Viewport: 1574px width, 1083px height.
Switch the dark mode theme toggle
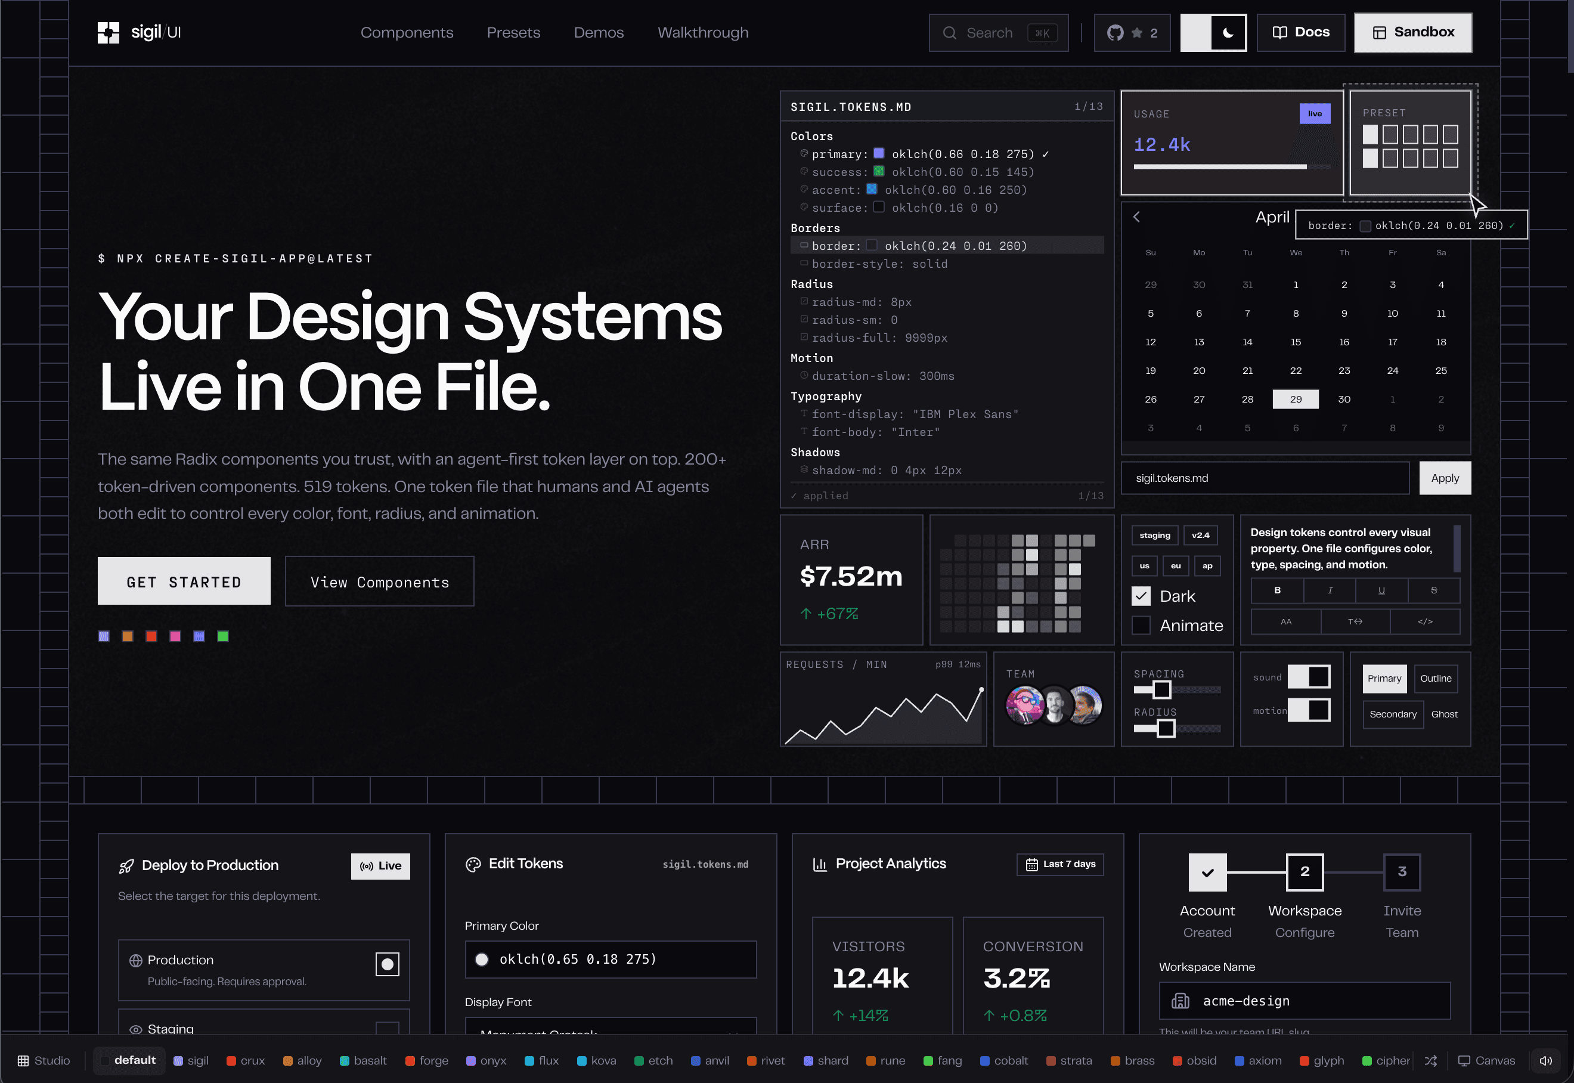[1213, 33]
